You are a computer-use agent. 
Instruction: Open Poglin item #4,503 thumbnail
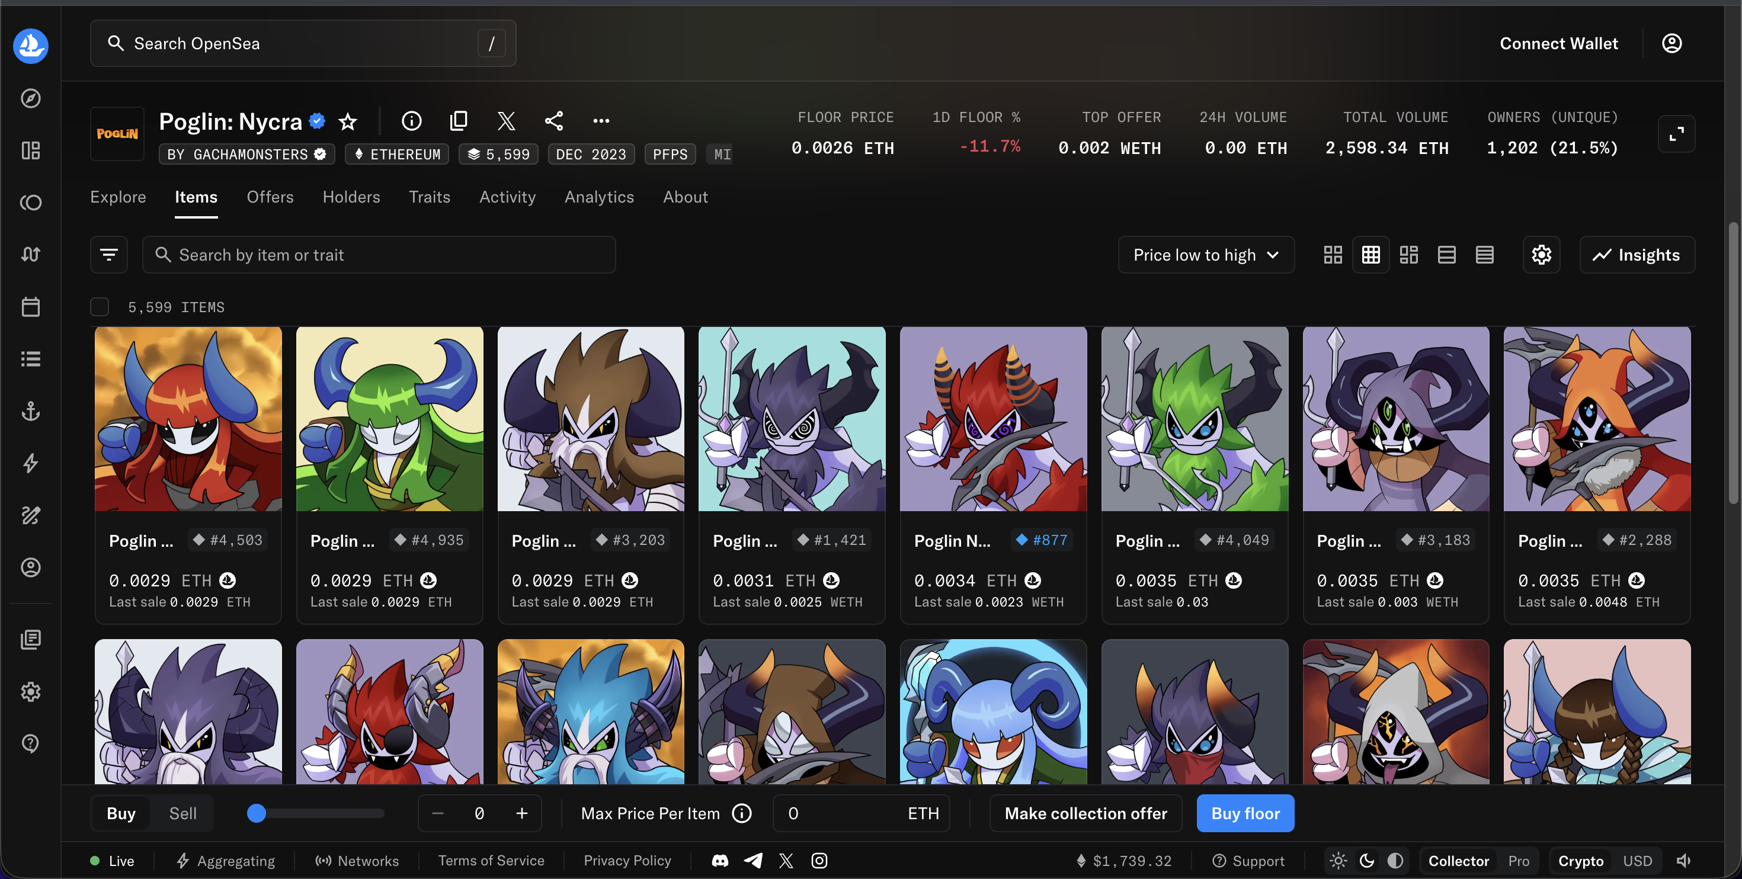[188, 419]
